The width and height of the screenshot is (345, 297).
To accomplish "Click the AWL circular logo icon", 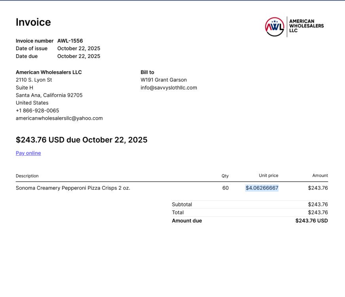I will 275,27.
